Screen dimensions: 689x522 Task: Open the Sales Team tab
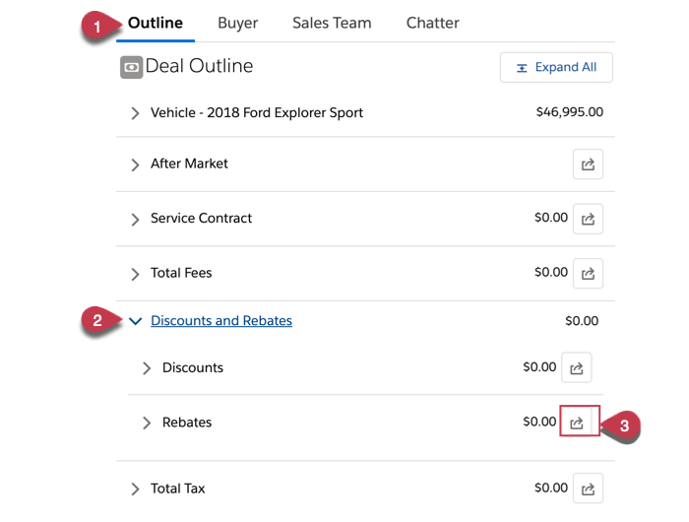click(332, 23)
